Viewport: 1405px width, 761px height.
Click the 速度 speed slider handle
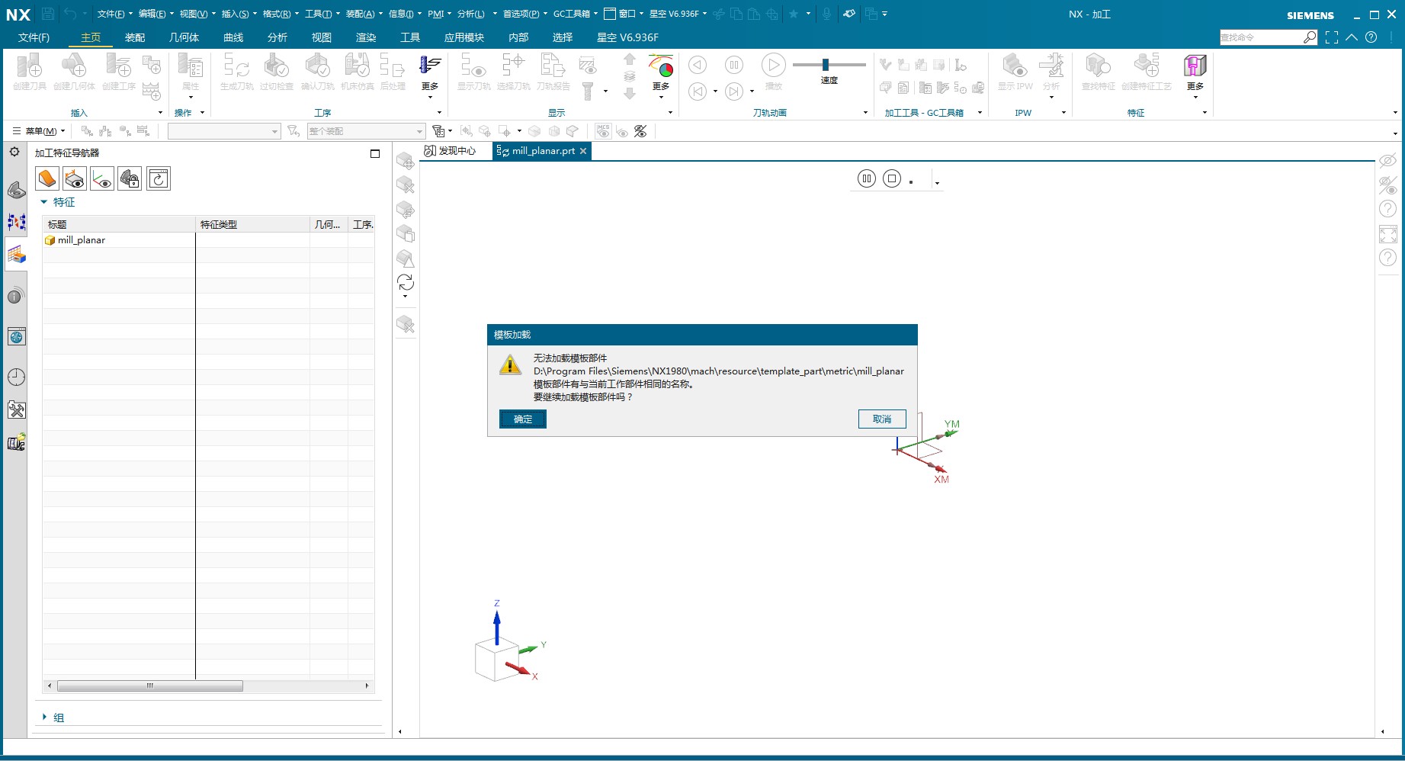[x=826, y=65]
